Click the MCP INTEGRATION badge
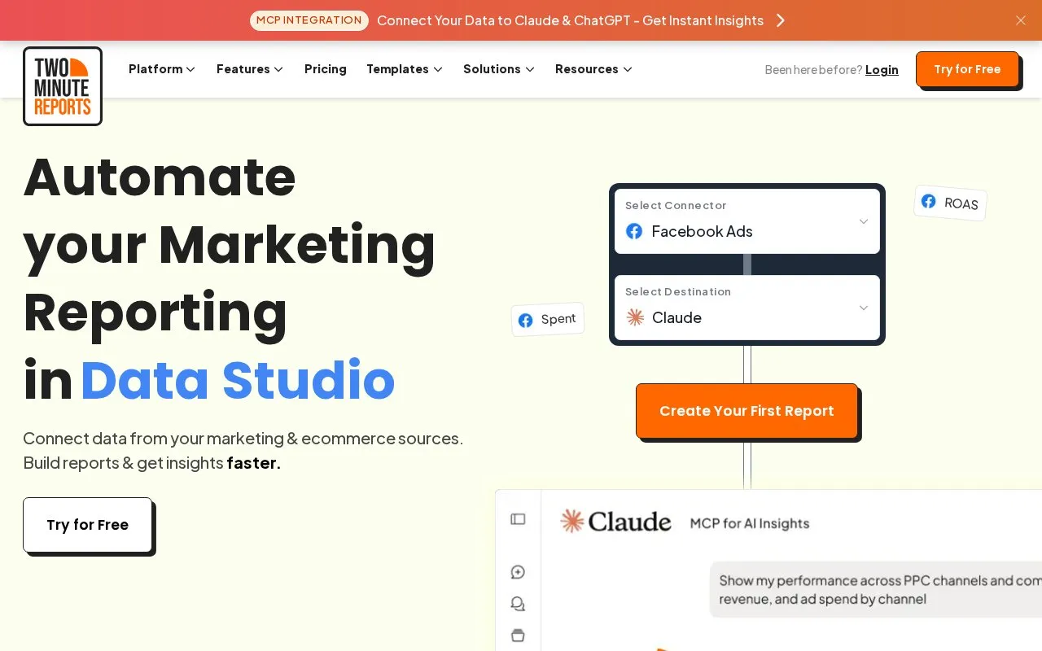This screenshot has height=651, width=1042. (309, 20)
